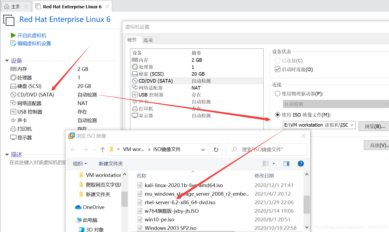Go back in the ISO browse dialog

click(x=73, y=149)
